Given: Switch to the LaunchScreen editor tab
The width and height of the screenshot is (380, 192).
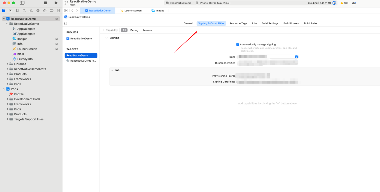Looking at the screenshot, I should click(131, 11).
